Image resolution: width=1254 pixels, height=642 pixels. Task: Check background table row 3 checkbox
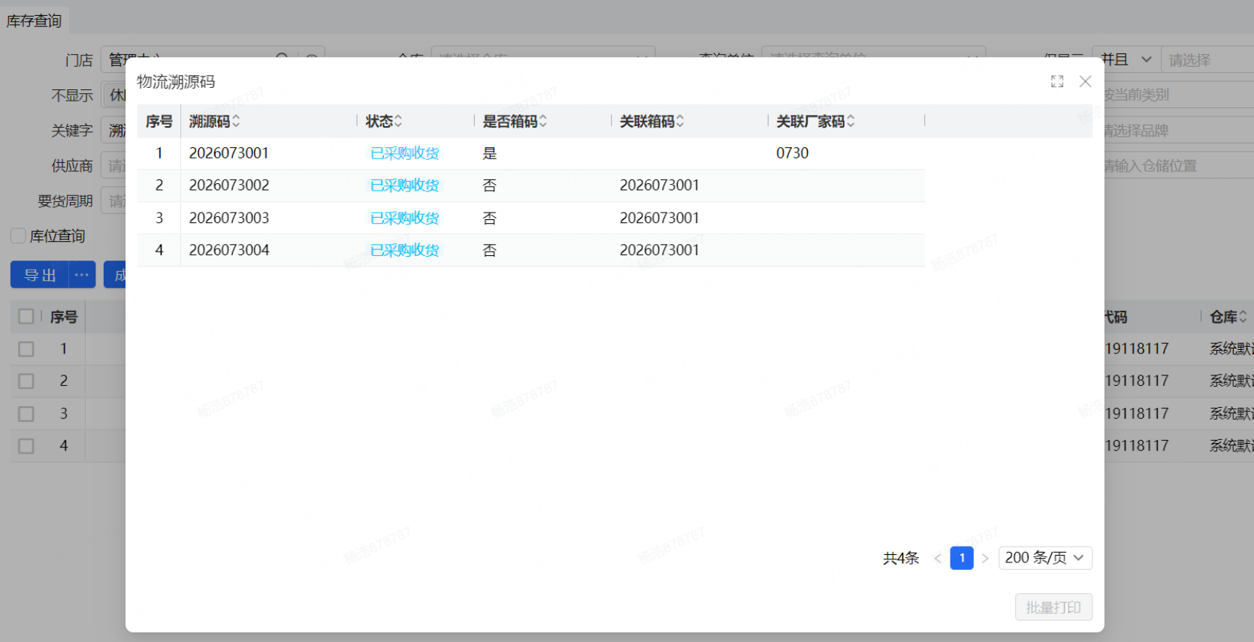pyautogui.click(x=26, y=414)
